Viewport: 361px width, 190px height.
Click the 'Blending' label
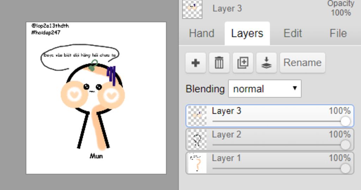pos(205,89)
